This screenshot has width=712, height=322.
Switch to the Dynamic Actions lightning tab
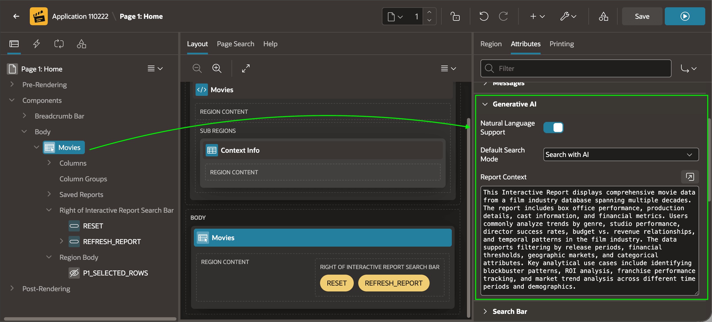[37, 44]
